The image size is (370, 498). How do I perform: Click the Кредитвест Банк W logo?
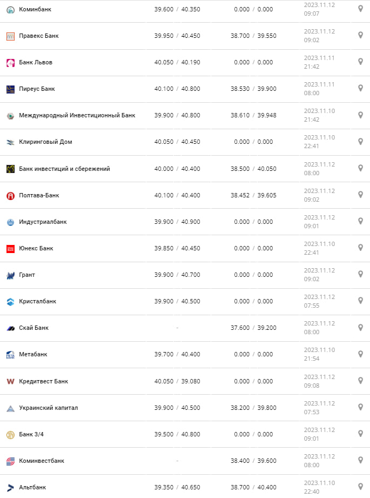10,381
